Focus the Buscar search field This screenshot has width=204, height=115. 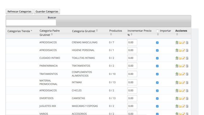(31, 23)
